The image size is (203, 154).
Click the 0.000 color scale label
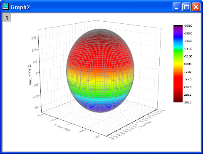[188, 64]
